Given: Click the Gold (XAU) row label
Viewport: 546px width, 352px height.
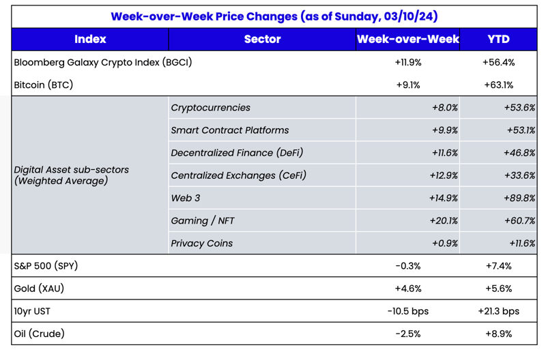Looking at the screenshot, I should point(39,289).
